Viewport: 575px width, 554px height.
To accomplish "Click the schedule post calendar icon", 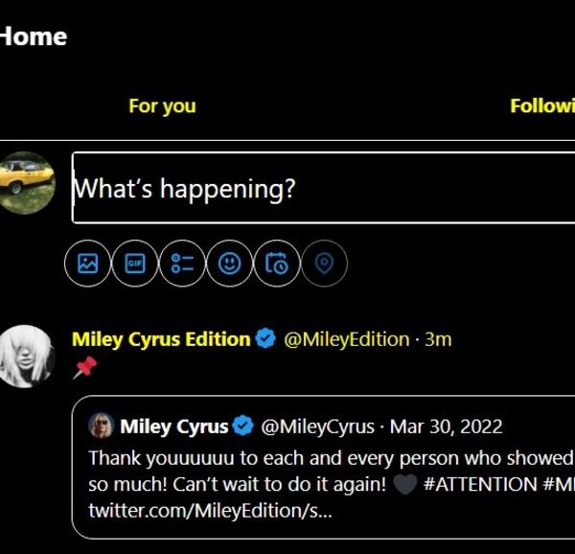I will (x=277, y=264).
